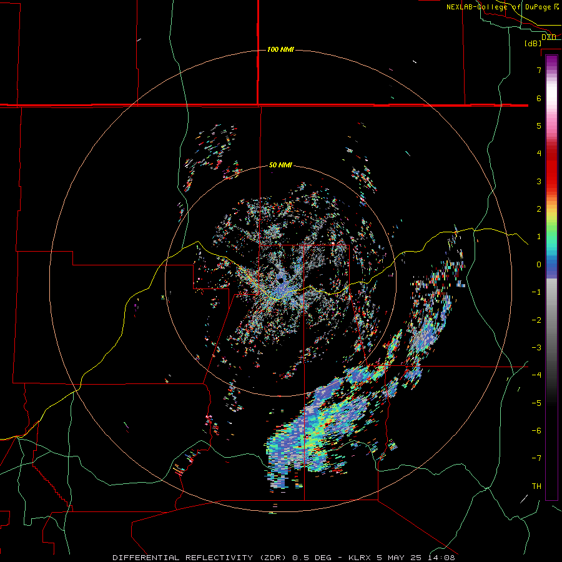This screenshot has width=562, height=562.
Task: Click the 0 value on color scale
Action: [539, 265]
